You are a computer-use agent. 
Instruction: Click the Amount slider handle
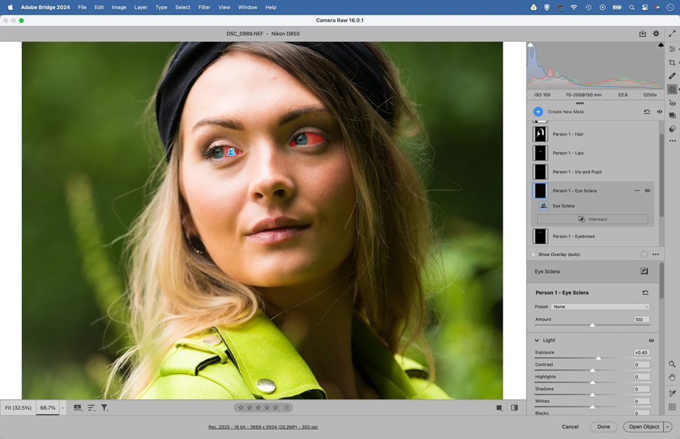pos(593,325)
